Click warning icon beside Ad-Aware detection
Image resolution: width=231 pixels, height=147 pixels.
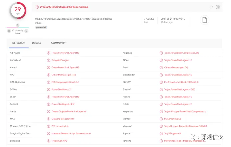(x=49, y=53)
